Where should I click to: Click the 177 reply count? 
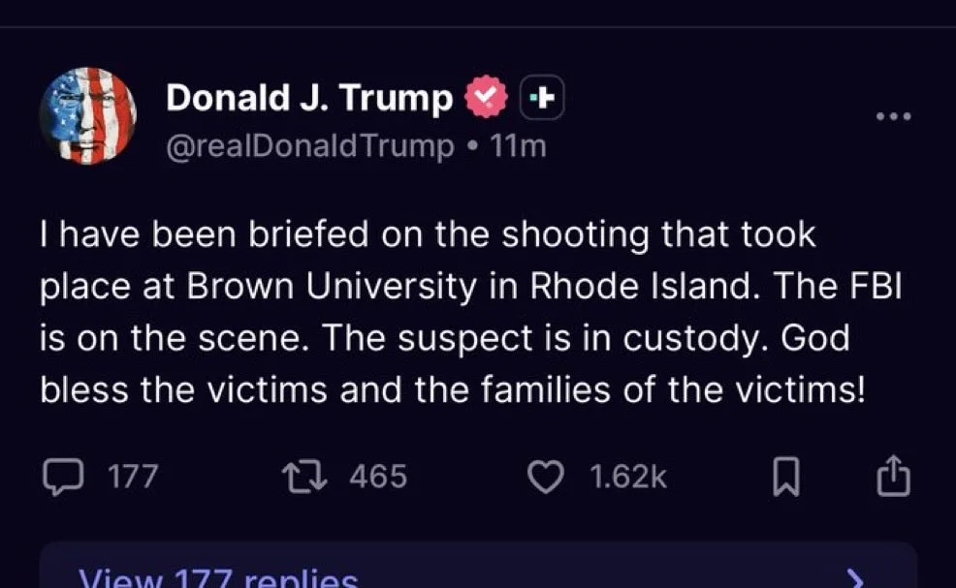pos(132,476)
